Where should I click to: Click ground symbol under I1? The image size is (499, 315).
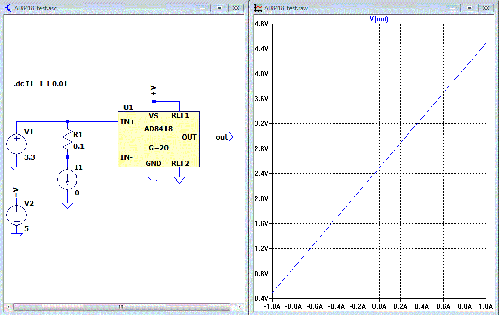click(x=67, y=205)
